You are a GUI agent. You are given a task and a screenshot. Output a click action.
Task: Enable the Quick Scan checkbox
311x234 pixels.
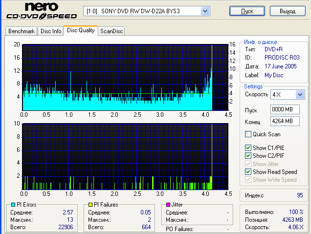248,134
